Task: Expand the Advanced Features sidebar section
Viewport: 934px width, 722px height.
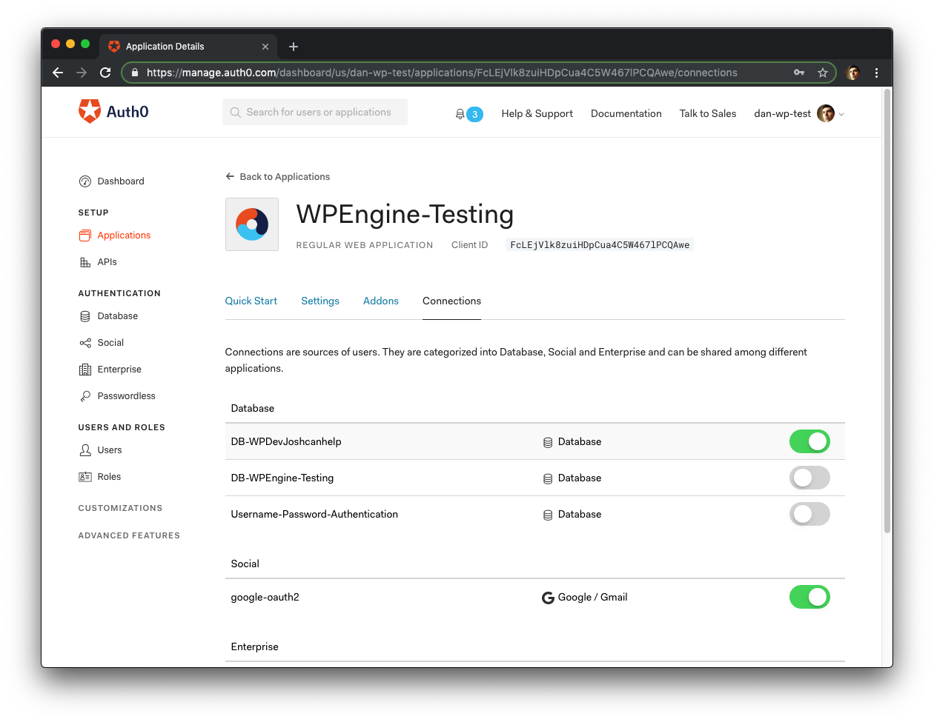Action: click(x=129, y=535)
